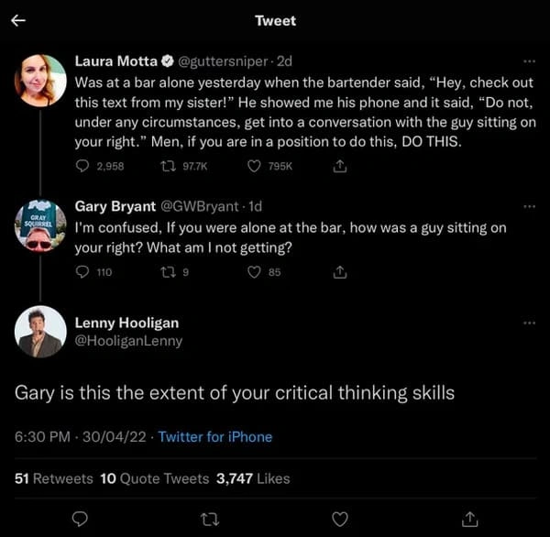550x537 pixels.
Task: Reply to Lenny Hooligan's tweet
Action: [x=80, y=518]
